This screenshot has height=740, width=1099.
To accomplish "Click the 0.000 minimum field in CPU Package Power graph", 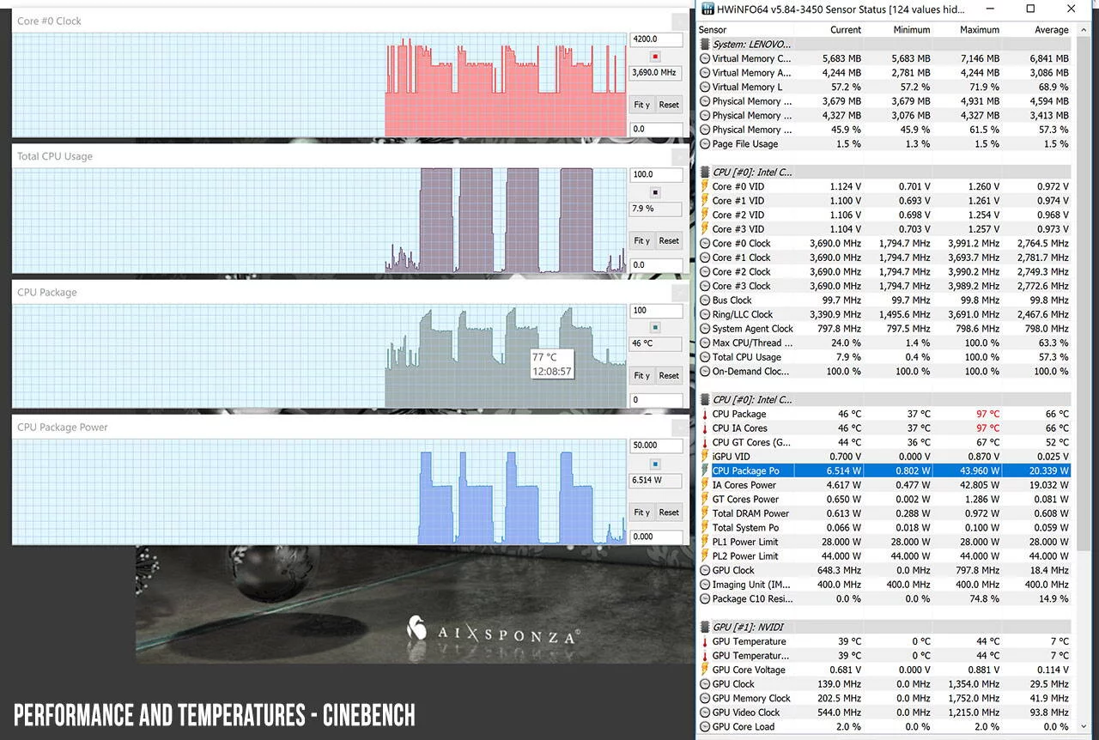I will pos(656,537).
